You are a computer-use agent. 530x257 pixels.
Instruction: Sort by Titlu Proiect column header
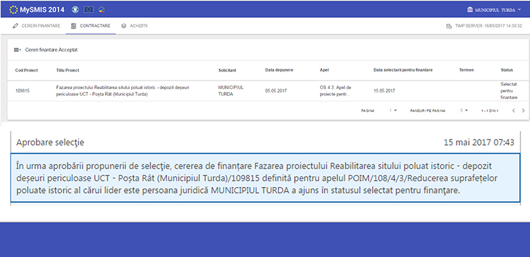pyautogui.click(x=68, y=70)
